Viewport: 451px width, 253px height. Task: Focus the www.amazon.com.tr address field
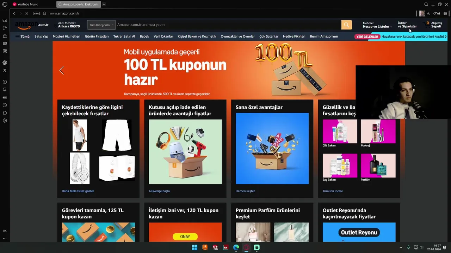click(64, 13)
